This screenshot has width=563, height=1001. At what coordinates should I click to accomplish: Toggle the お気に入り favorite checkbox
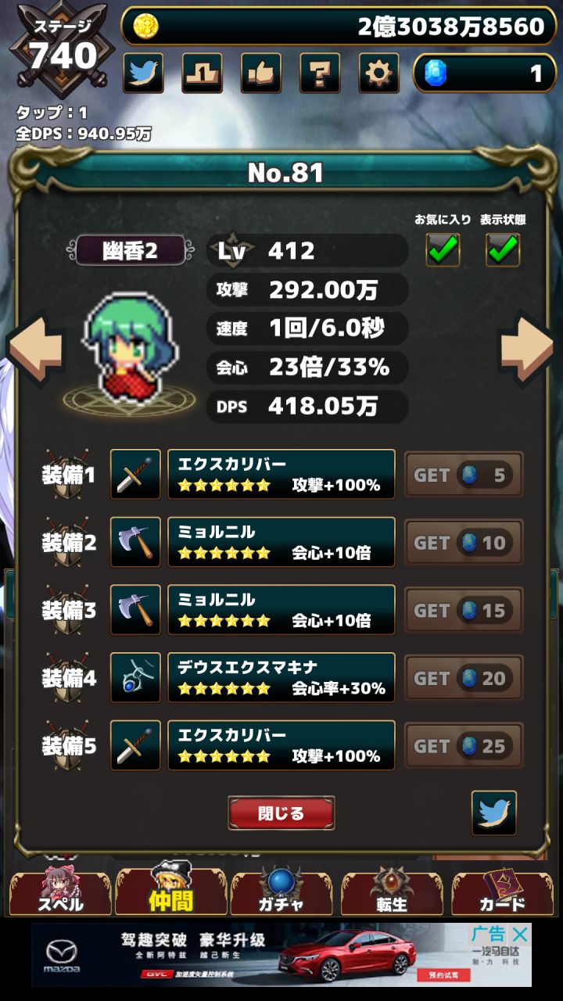[x=443, y=249]
